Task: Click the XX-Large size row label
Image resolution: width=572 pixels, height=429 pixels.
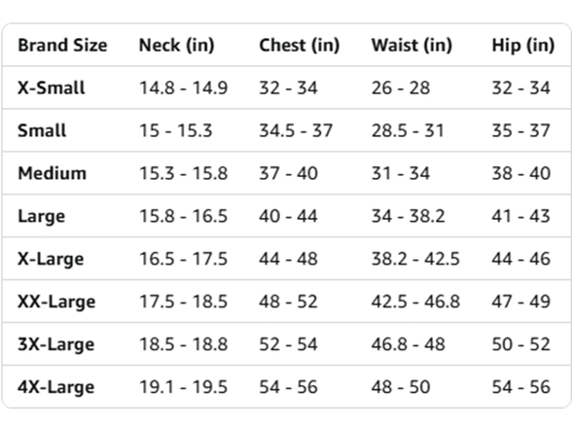Action: click(x=56, y=302)
